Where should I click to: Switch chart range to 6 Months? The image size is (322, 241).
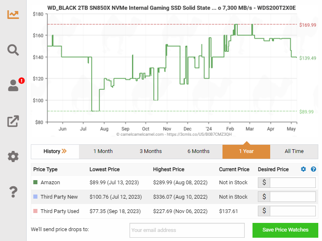tap(198, 151)
